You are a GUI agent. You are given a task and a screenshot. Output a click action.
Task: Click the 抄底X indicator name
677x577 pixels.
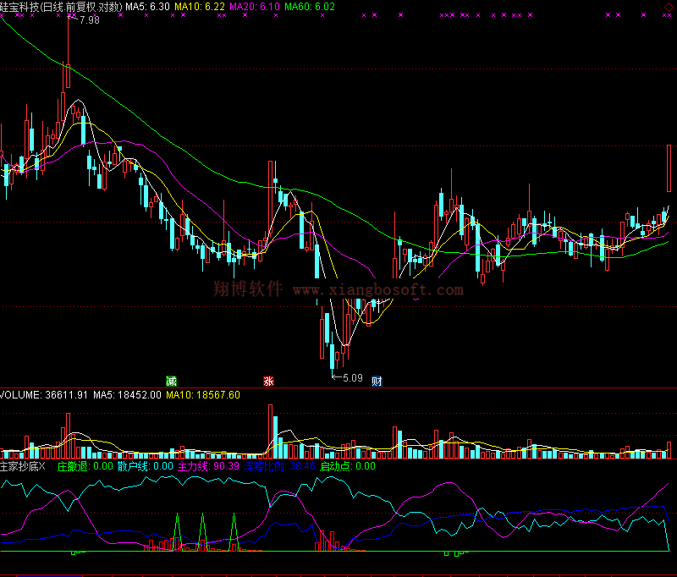coord(23,466)
